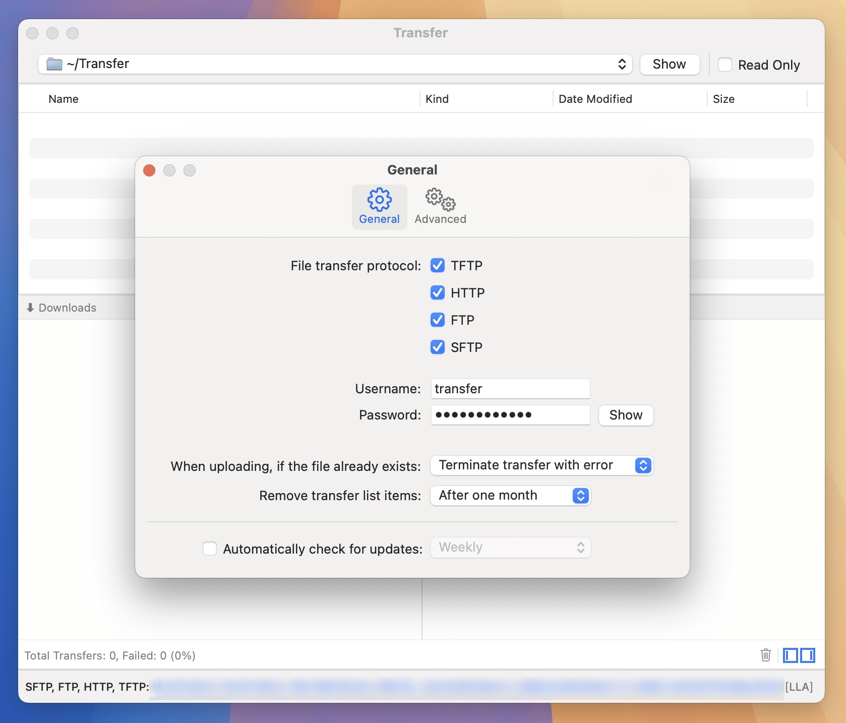Select the left split-view layout icon
This screenshot has width=846, height=723.
coord(791,655)
